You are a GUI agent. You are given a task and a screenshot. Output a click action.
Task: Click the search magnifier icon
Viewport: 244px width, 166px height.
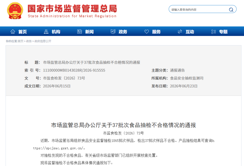pyautogui.click(x=231, y=10)
